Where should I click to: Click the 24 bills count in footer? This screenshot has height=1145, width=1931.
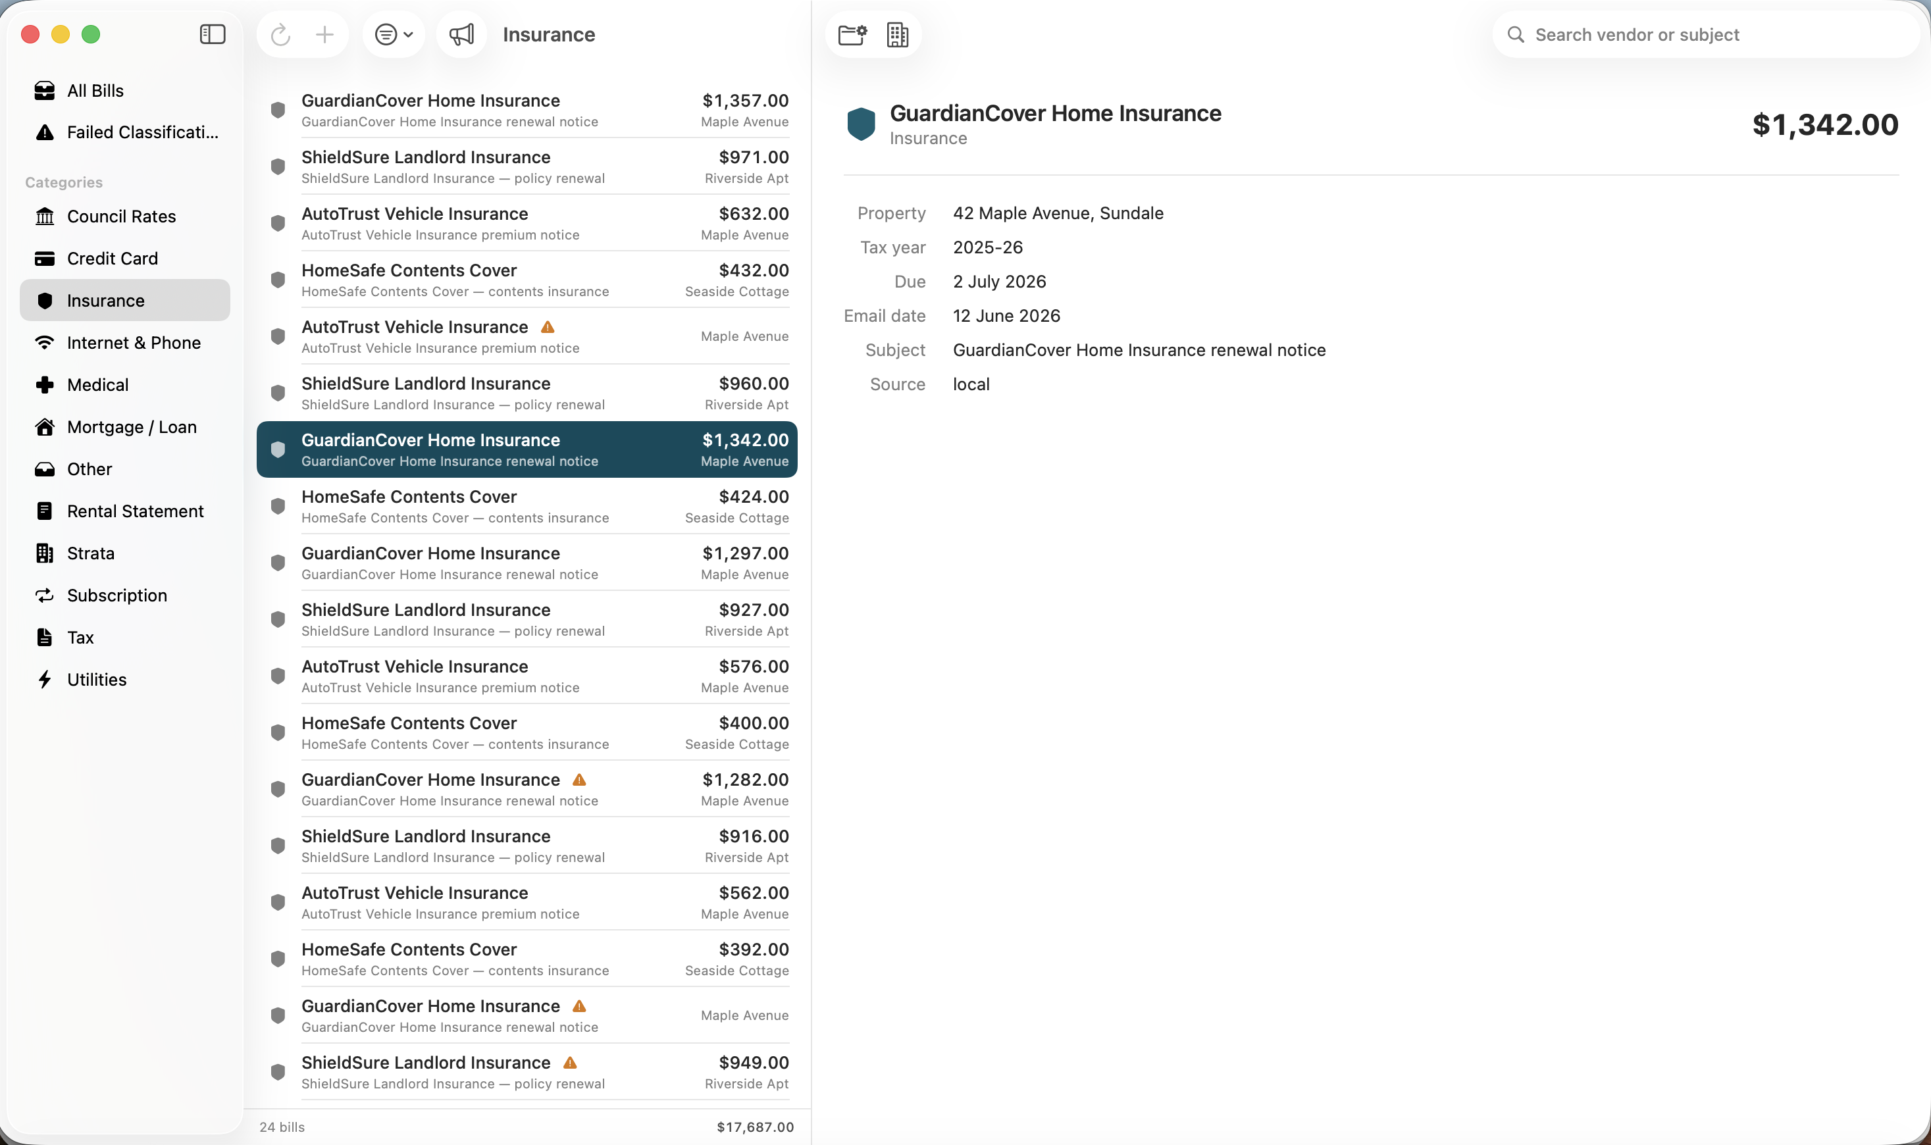[282, 1127]
